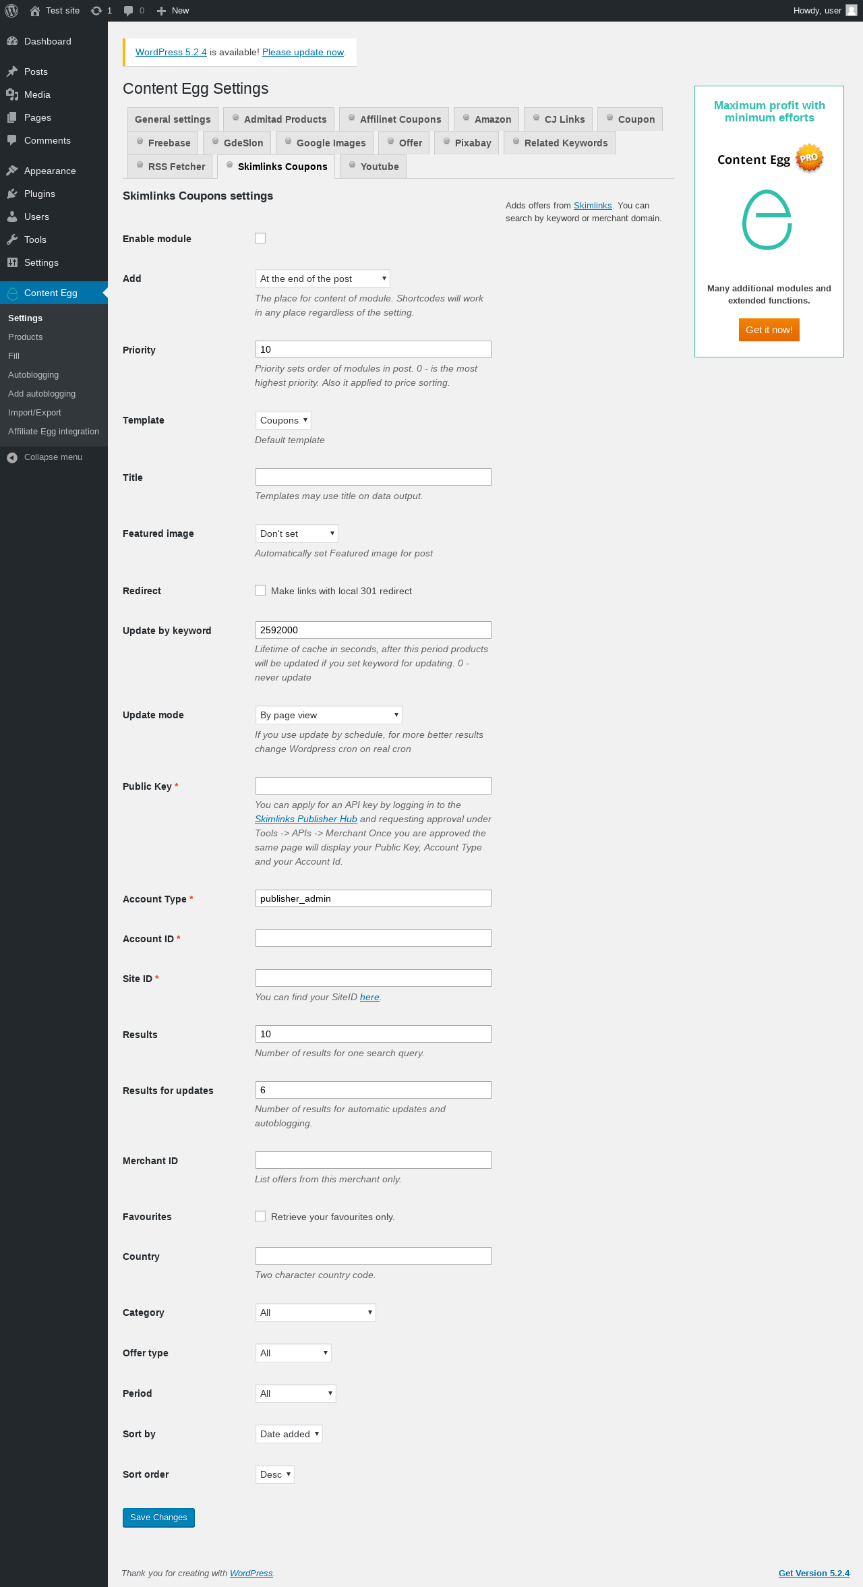Image resolution: width=863 pixels, height=1587 pixels.
Task: Open the Offer type dropdown
Action: pos(293,1353)
